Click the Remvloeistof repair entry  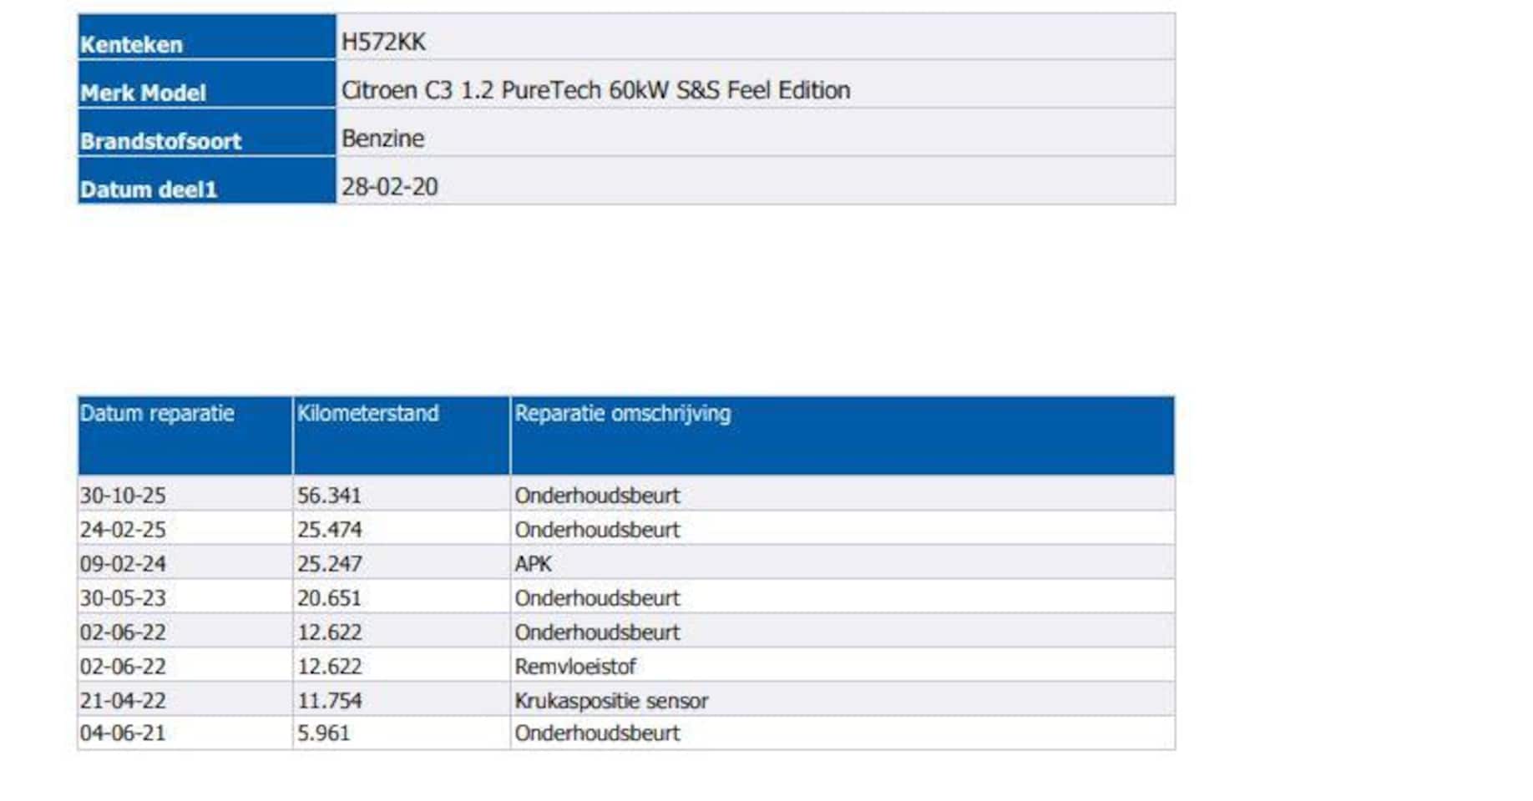574,667
